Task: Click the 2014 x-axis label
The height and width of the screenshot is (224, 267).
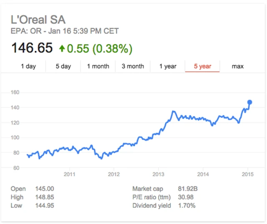Action: (x=203, y=174)
